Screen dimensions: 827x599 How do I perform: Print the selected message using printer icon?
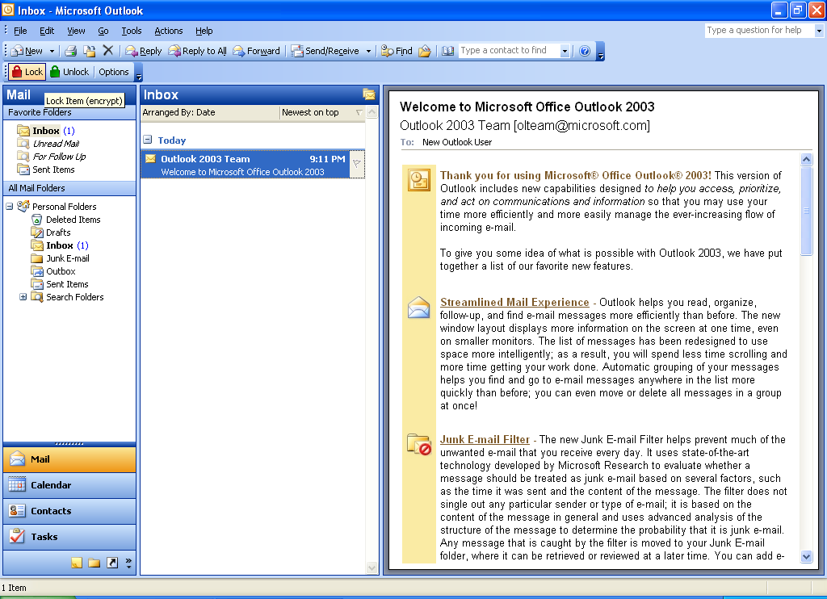click(71, 51)
